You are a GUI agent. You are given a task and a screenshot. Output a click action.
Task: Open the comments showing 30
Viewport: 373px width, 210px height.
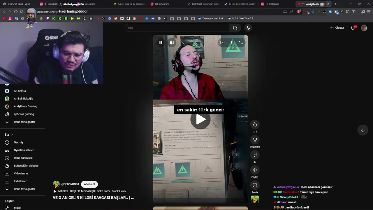click(x=255, y=155)
